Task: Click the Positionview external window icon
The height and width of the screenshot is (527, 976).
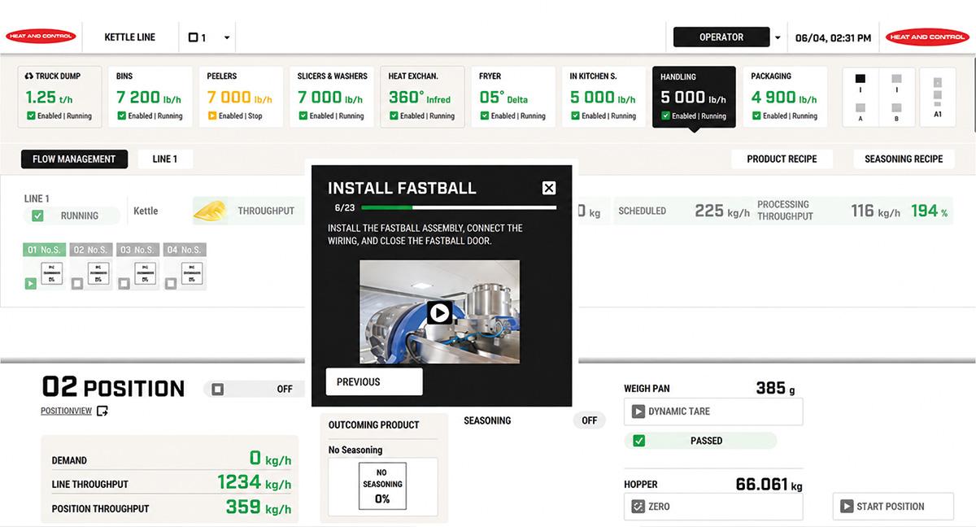Action: pos(102,411)
